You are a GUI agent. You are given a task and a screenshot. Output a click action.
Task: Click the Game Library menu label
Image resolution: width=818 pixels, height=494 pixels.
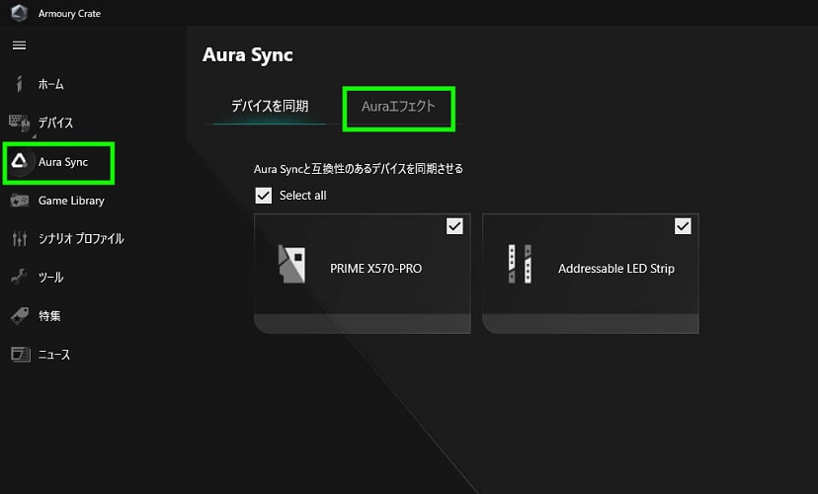click(71, 201)
